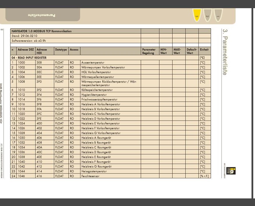Click 'Heizkreis E Raumgerät' cell
Image resolution: width=255 pixels, height=206 pixels.
[x=110, y=157]
